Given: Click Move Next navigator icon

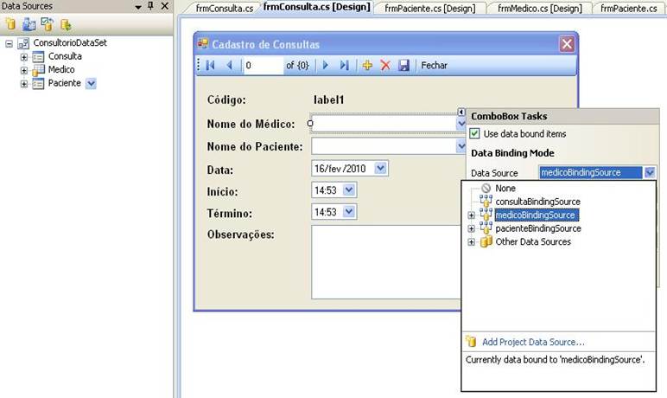Looking at the screenshot, I should tap(326, 65).
